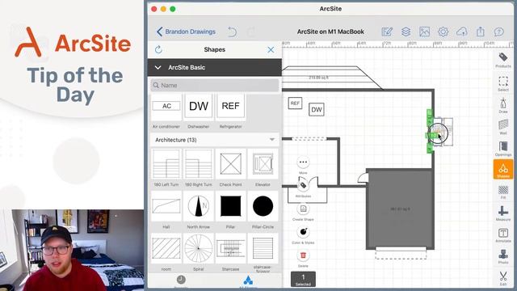Open Attributes for selected object
Screen dimensions: 517x291
(x=303, y=187)
